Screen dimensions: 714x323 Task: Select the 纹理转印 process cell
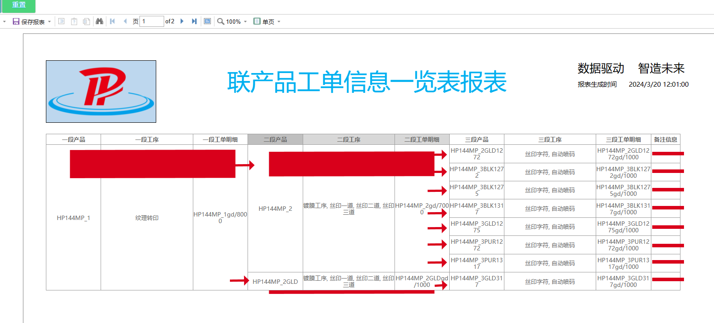147,218
